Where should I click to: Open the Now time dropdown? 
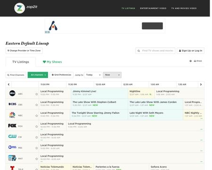[x=112, y=75]
